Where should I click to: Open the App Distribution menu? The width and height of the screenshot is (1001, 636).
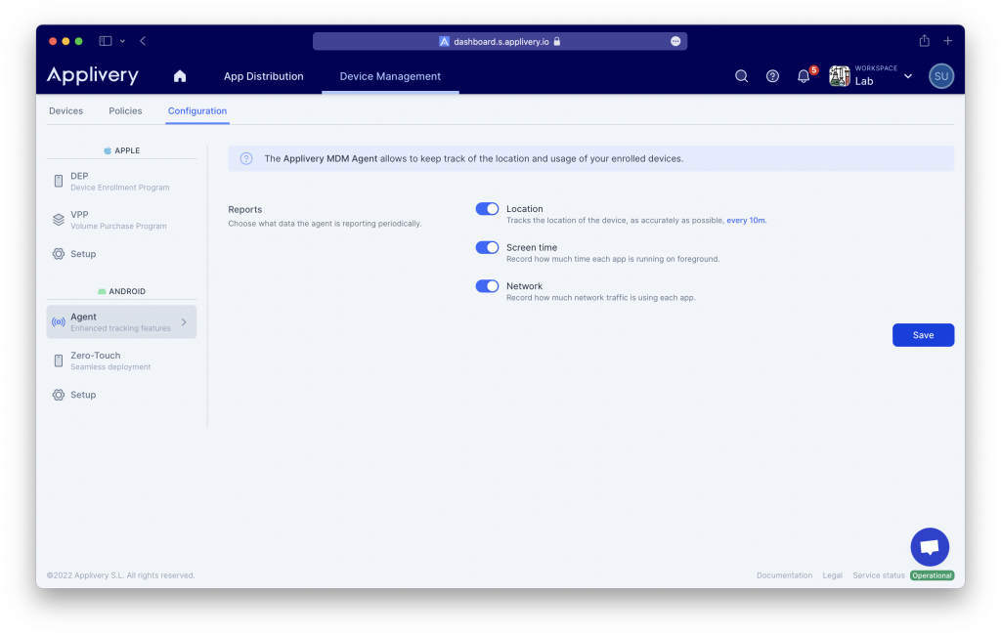pos(264,76)
